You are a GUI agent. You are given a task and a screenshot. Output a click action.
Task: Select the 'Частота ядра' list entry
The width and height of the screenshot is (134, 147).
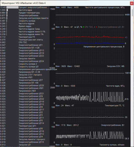pos(25,10)
